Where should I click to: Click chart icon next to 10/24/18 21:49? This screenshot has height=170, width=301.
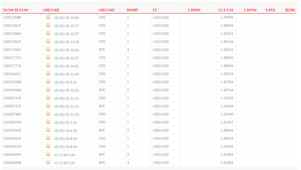[48, 74]
